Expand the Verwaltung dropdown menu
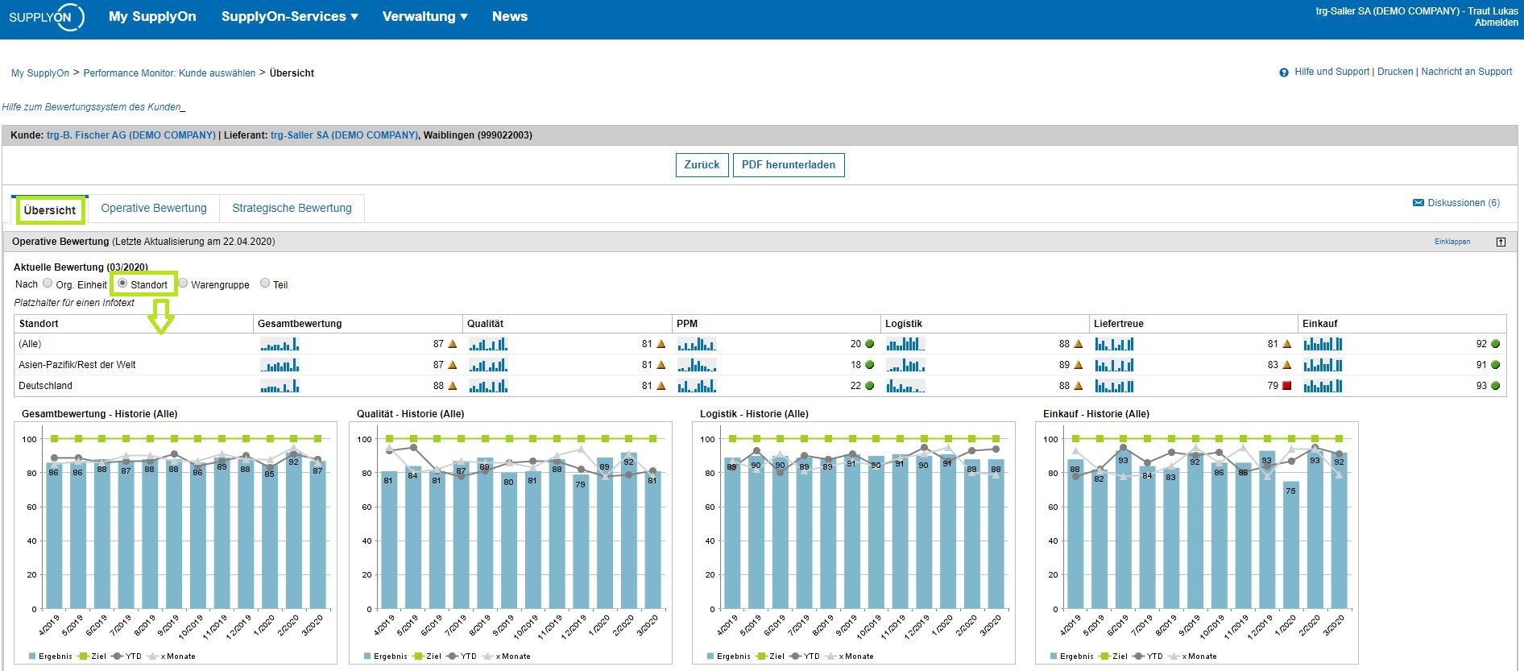Viewport: 1524px width, 671px height. pos(424,16)
